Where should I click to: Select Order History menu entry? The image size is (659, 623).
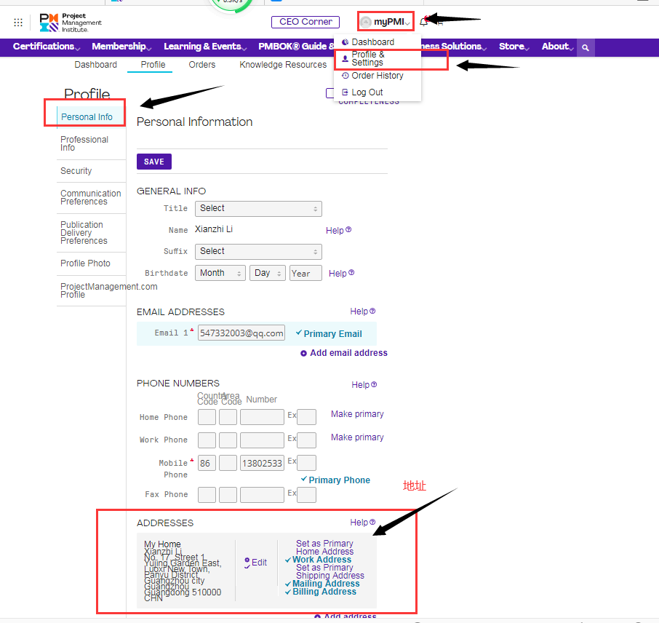pos(373,76)
